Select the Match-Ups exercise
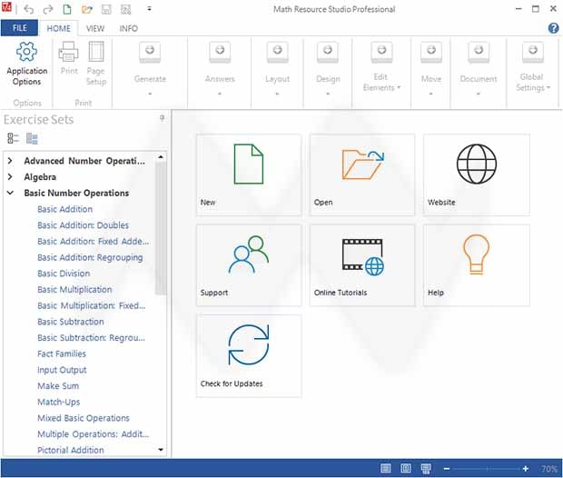563x478 pixels. 58,403
